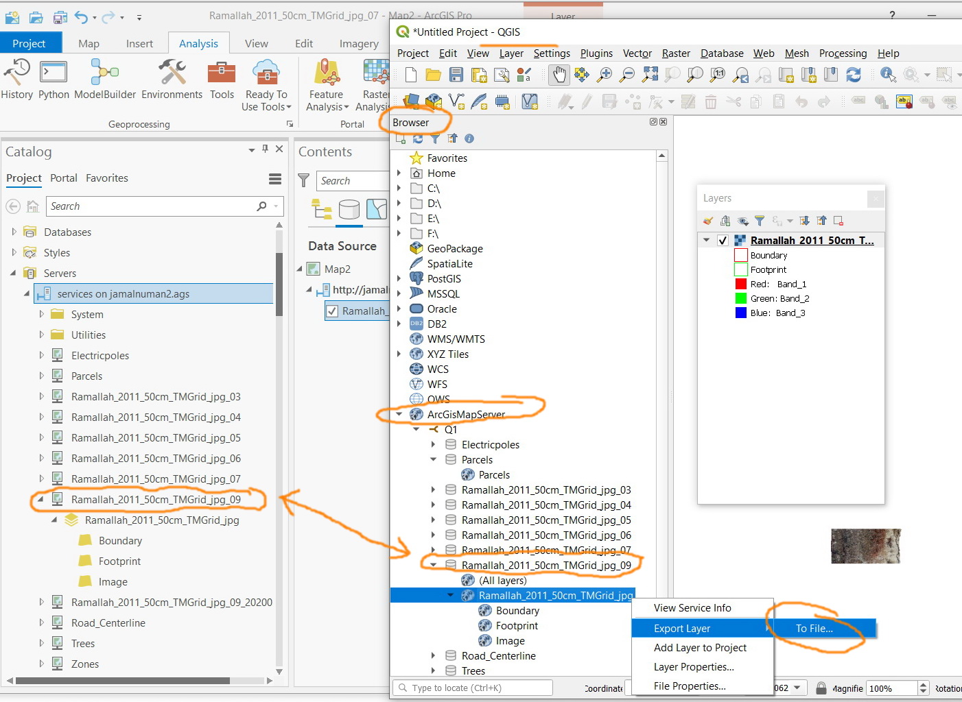This screenshot has width=962, height=702.
Task: Switch Catalog to Favorites tab
Action: pyautogui.click(x=107, y=178)
